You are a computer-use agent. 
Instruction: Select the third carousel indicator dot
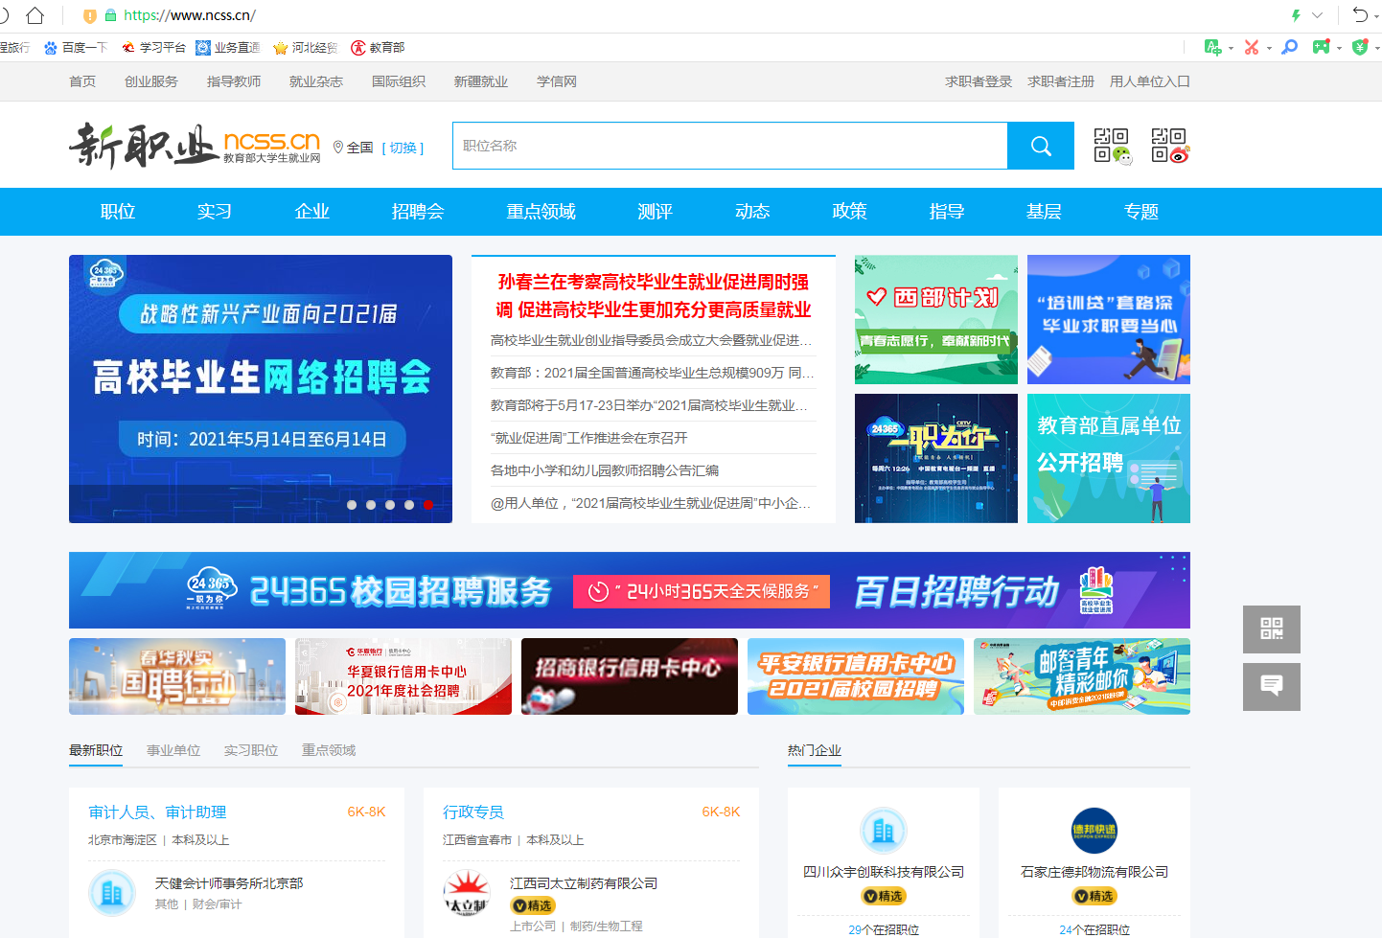tap(390, 505)
